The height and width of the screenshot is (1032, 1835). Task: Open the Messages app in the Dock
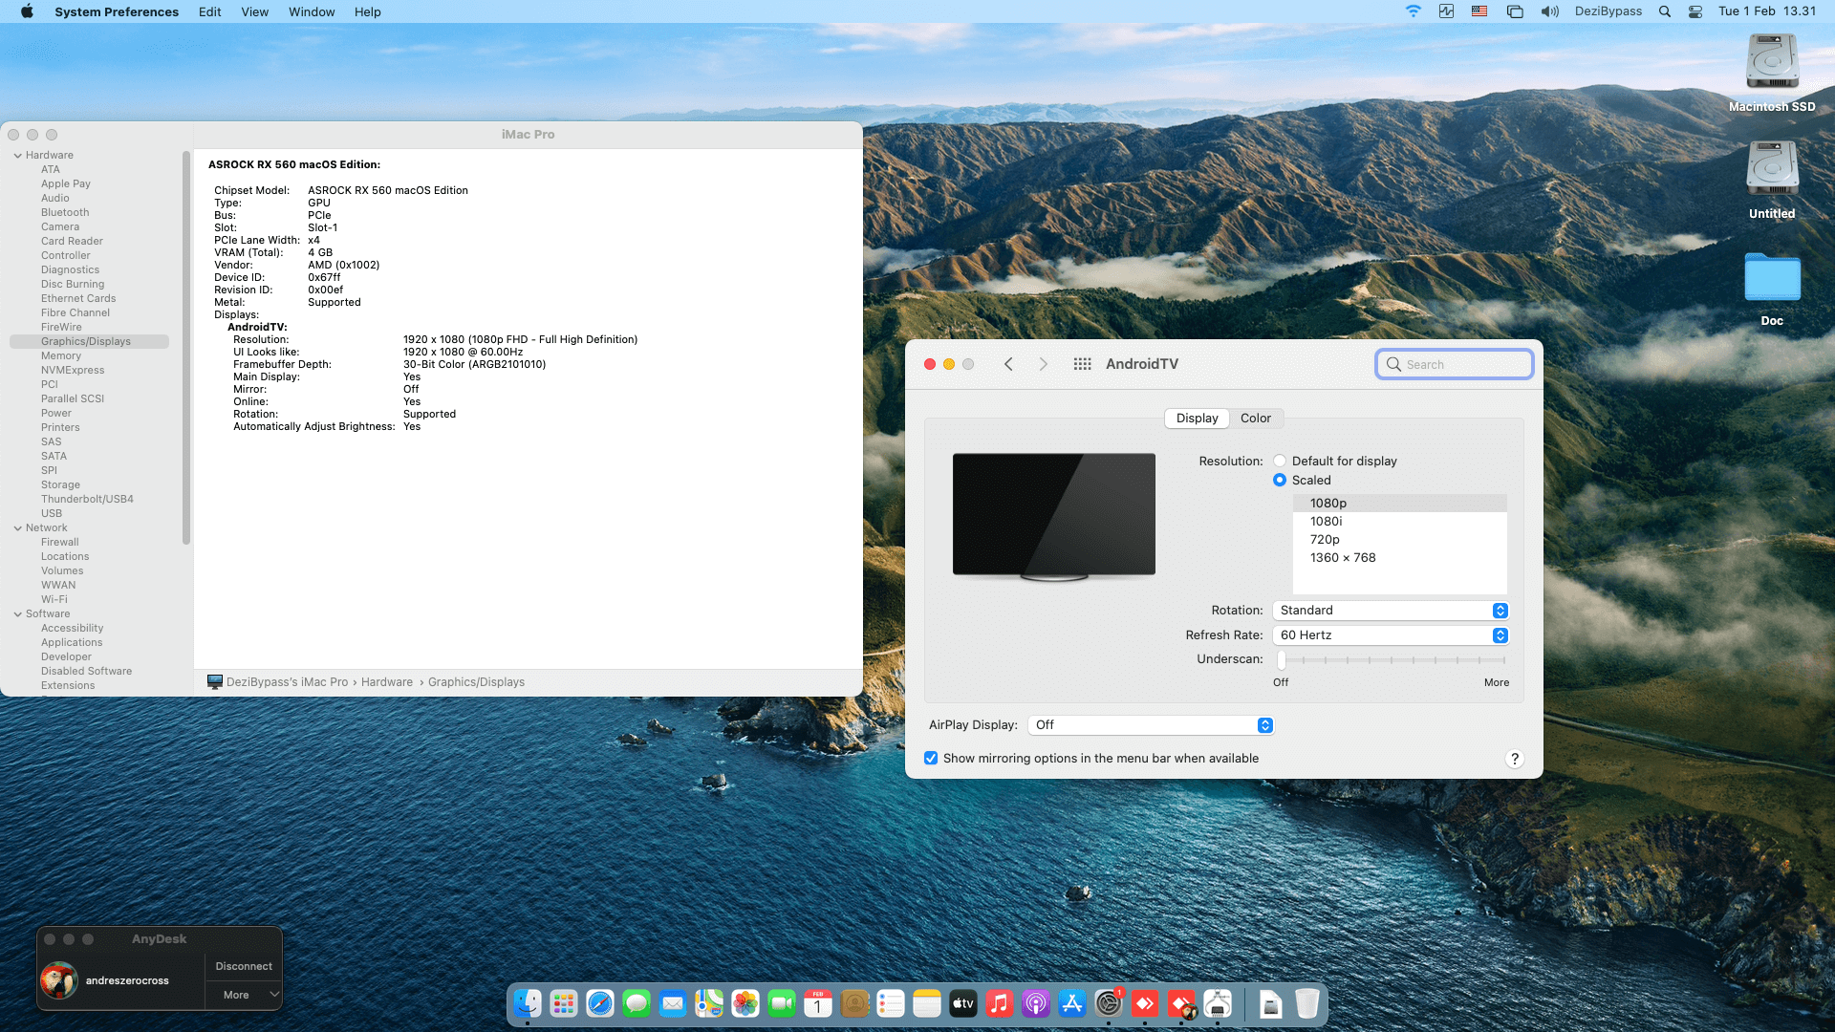(637, 1003)
